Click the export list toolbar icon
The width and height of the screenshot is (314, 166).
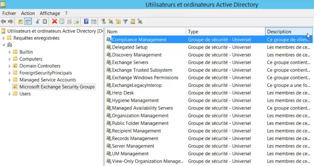[77, 21]
